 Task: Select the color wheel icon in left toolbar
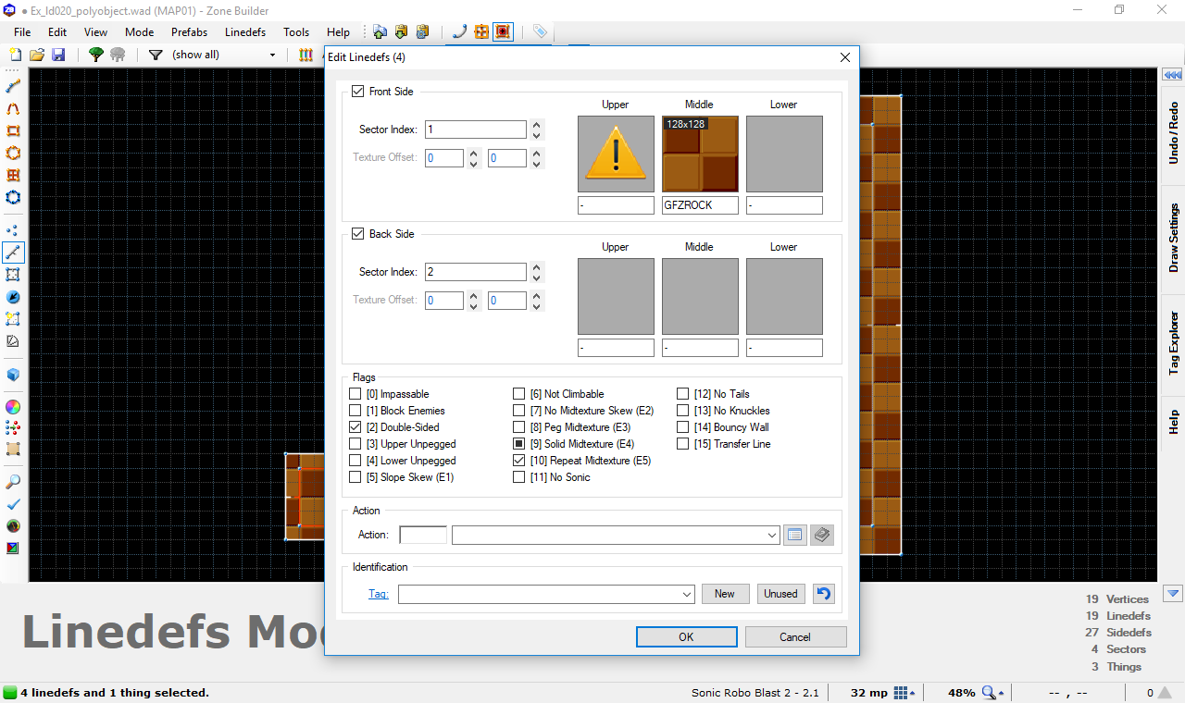(13, 407)
